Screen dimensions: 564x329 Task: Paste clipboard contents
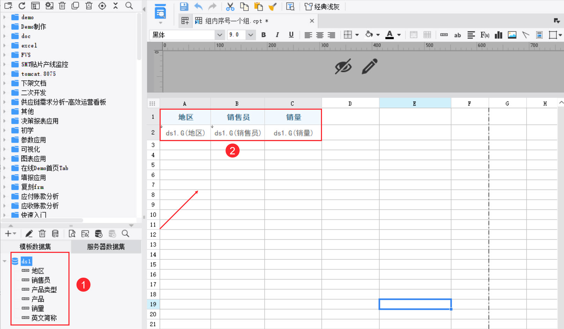pyautogui.click(x=258, y=6)
